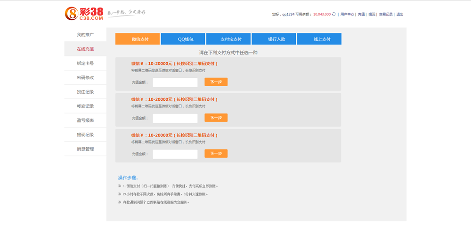Open 我的推广 in the sidebar

click(x=85, y=35)
